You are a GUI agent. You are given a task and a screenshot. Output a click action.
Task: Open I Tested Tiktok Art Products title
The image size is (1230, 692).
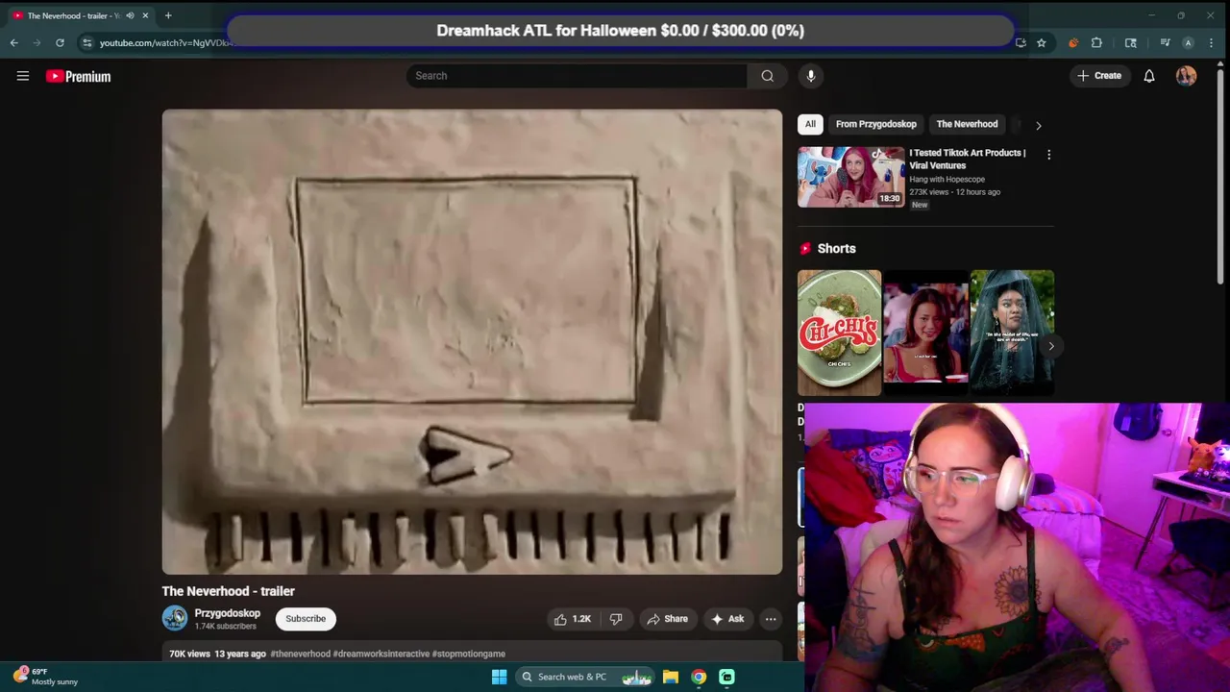(x=968, y=159)
